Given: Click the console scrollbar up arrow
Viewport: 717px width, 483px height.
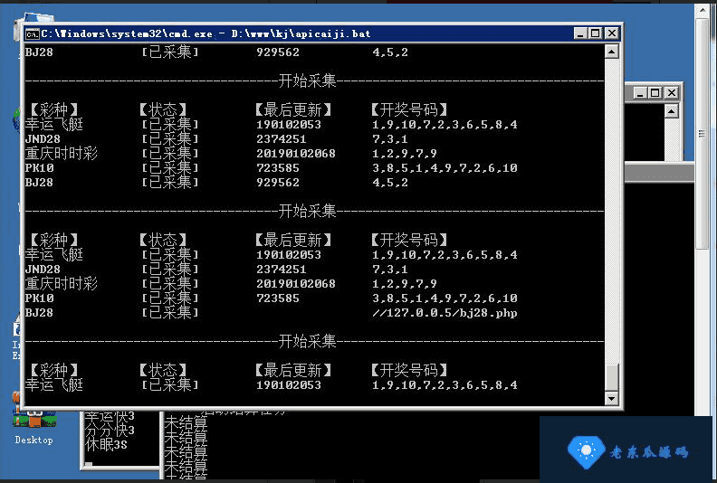Looking at the screenshot, I should click(612, 52).
